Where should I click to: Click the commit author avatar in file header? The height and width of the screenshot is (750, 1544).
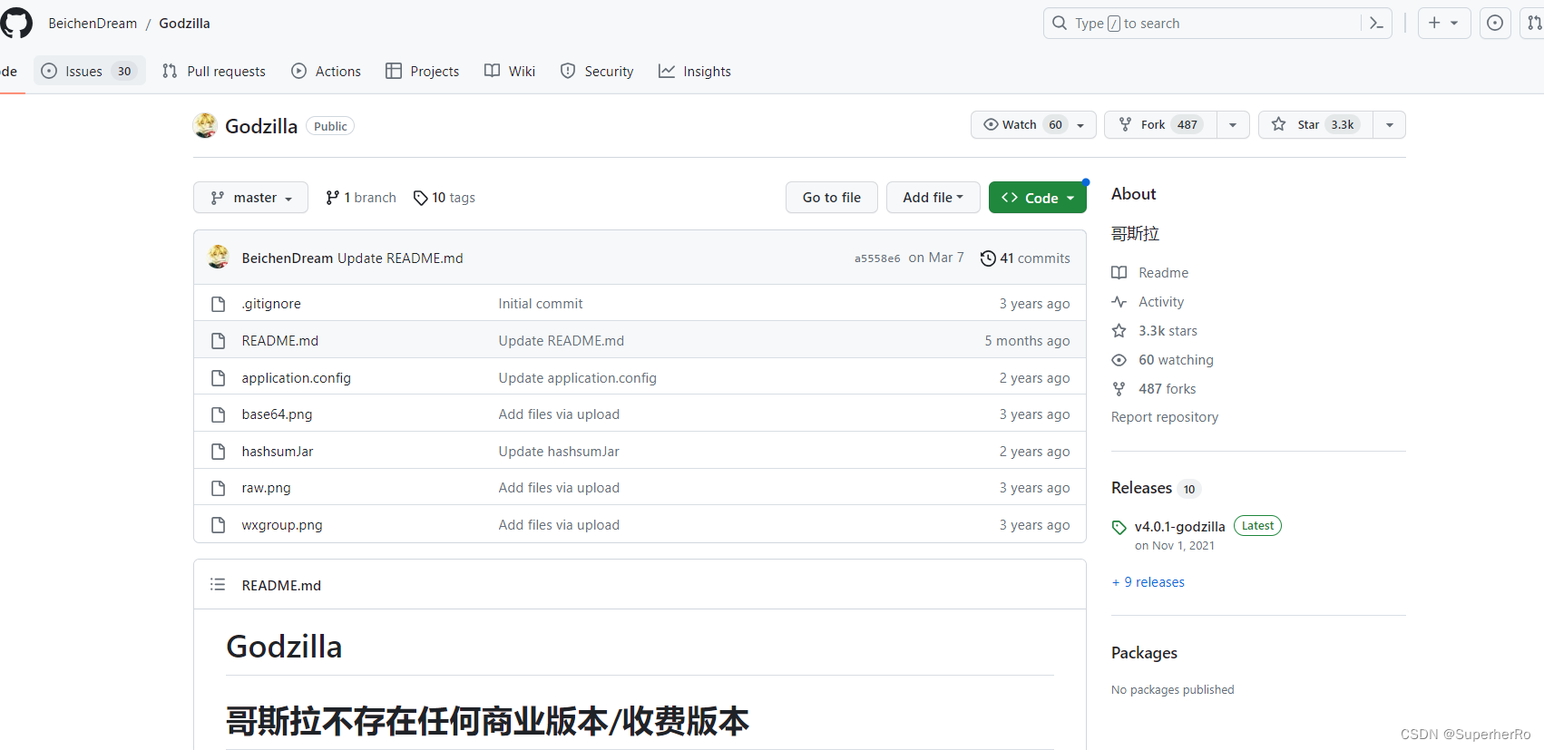pos(219,258)
